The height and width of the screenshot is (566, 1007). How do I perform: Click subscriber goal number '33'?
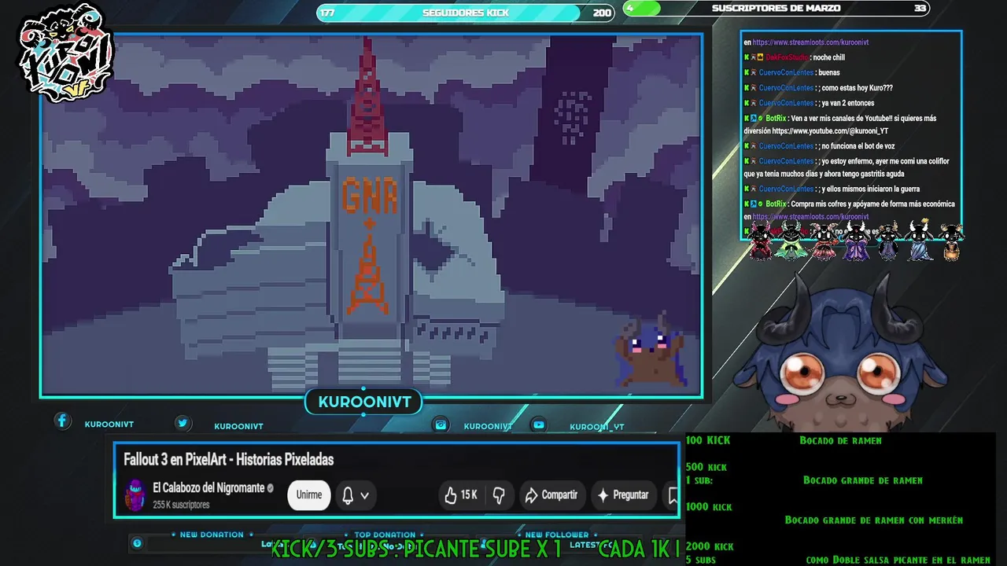coord(920,9)
